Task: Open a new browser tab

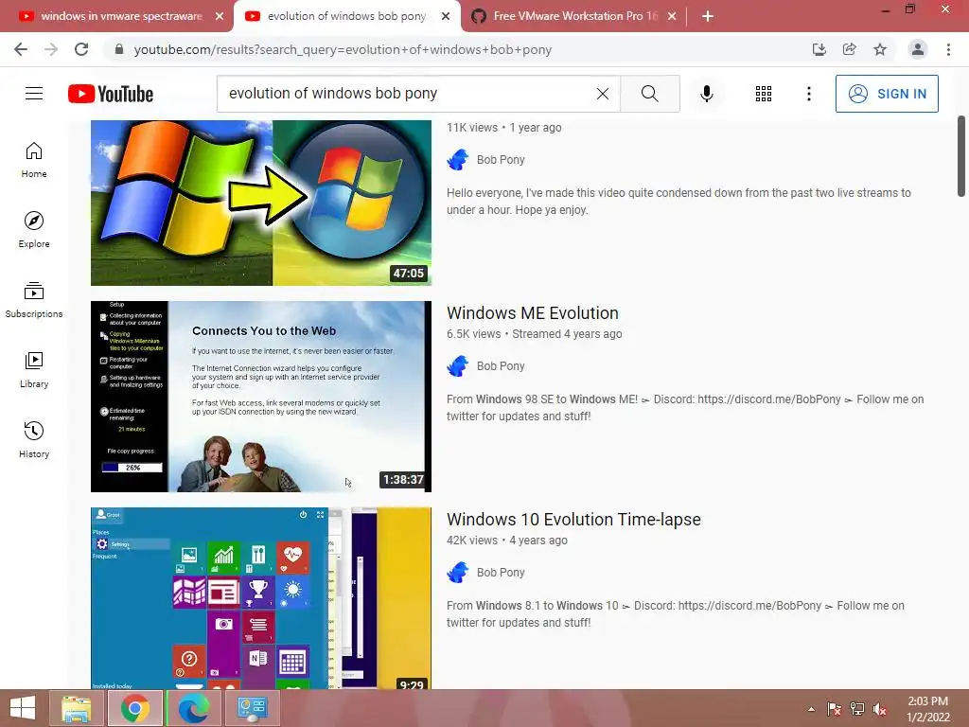Action: pyautogui.click(x=708, y=16)
